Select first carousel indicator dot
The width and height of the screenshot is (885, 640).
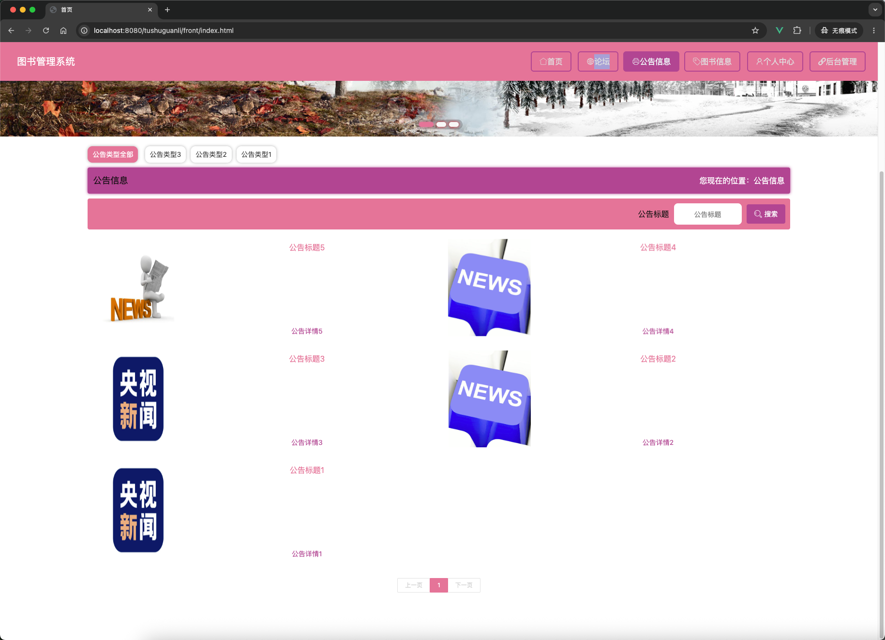pos(427,124)
